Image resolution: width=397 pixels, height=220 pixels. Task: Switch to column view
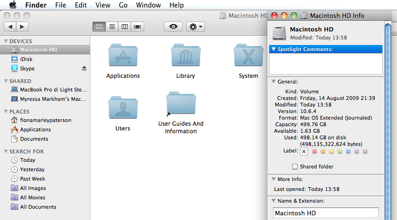pyautogui.click(x=125, y=27)
